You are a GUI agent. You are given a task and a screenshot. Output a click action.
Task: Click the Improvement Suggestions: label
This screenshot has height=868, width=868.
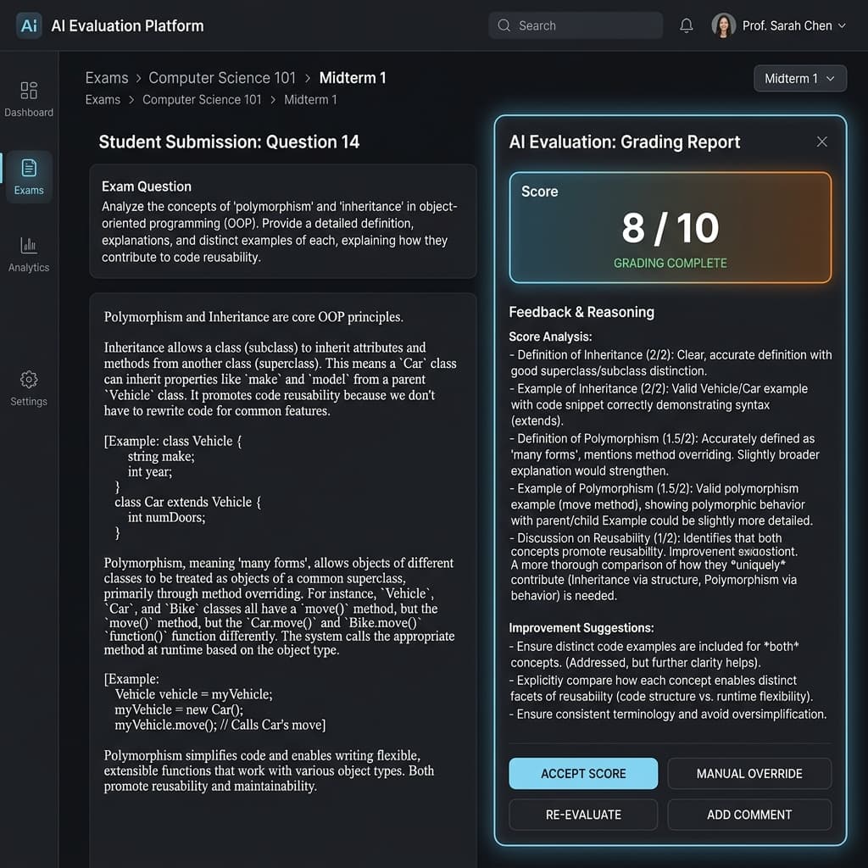581,628
